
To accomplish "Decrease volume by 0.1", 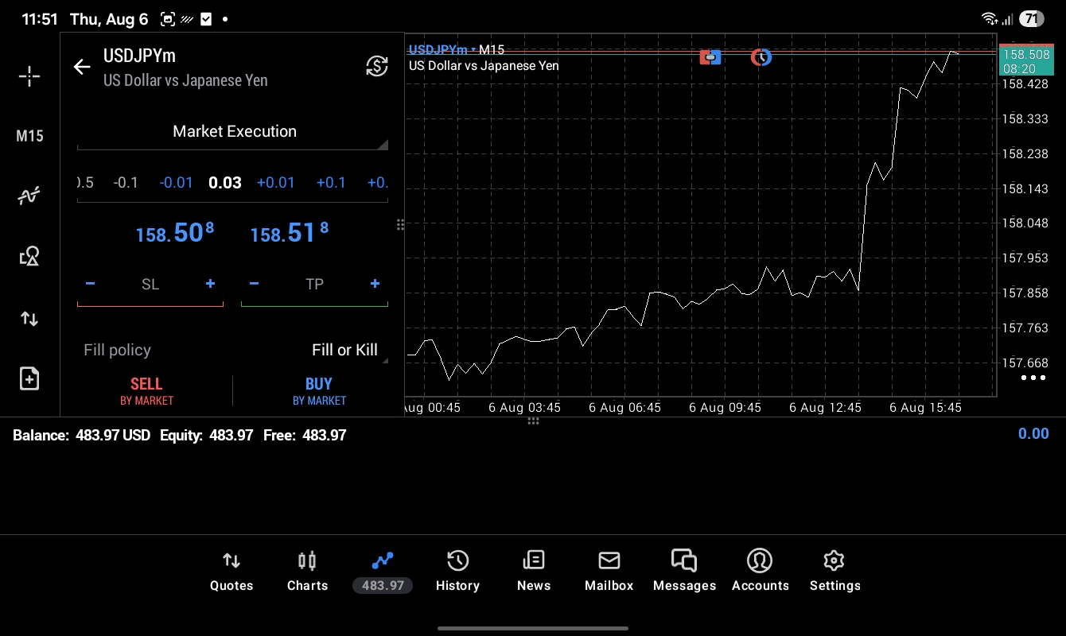I will click(126, 183).
